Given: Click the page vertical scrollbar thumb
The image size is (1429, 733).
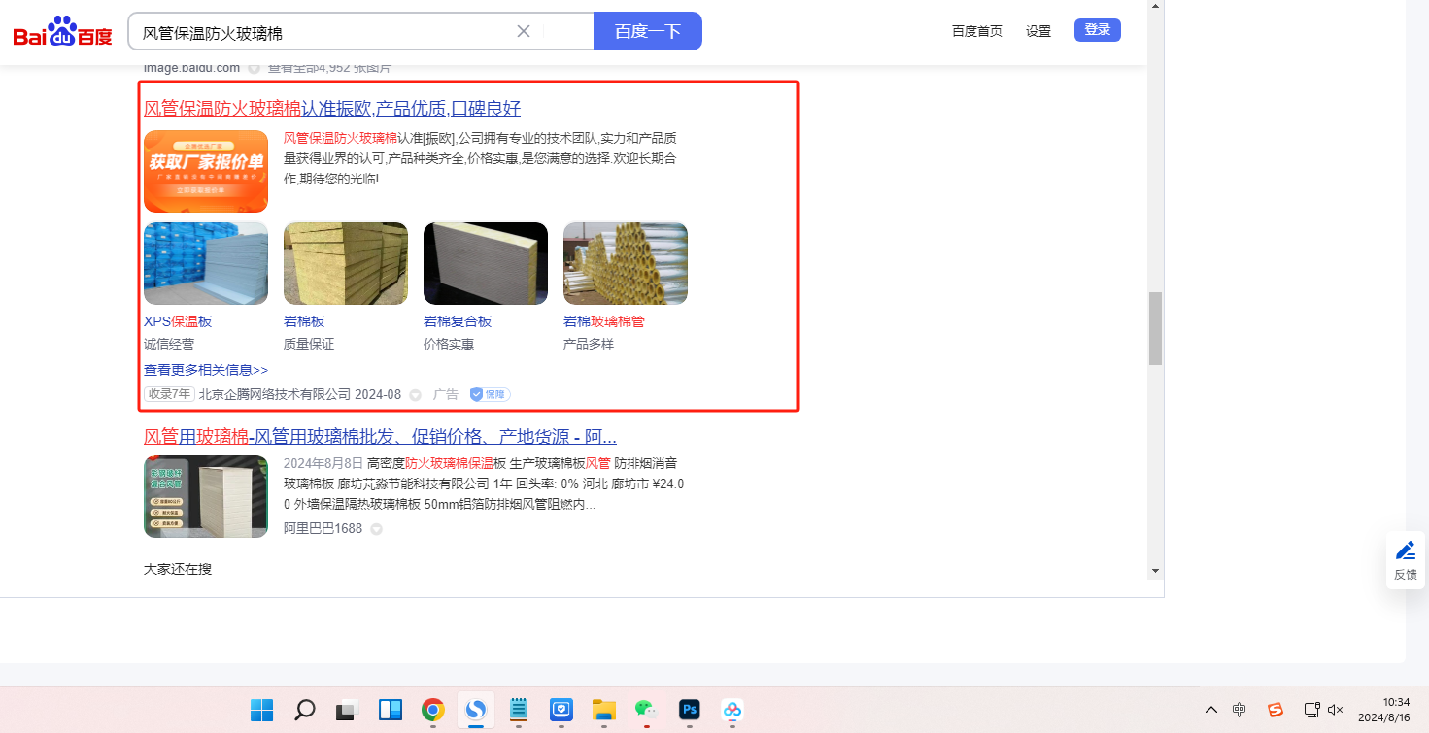Looking at the screenshot, I should click(1155, 328).
